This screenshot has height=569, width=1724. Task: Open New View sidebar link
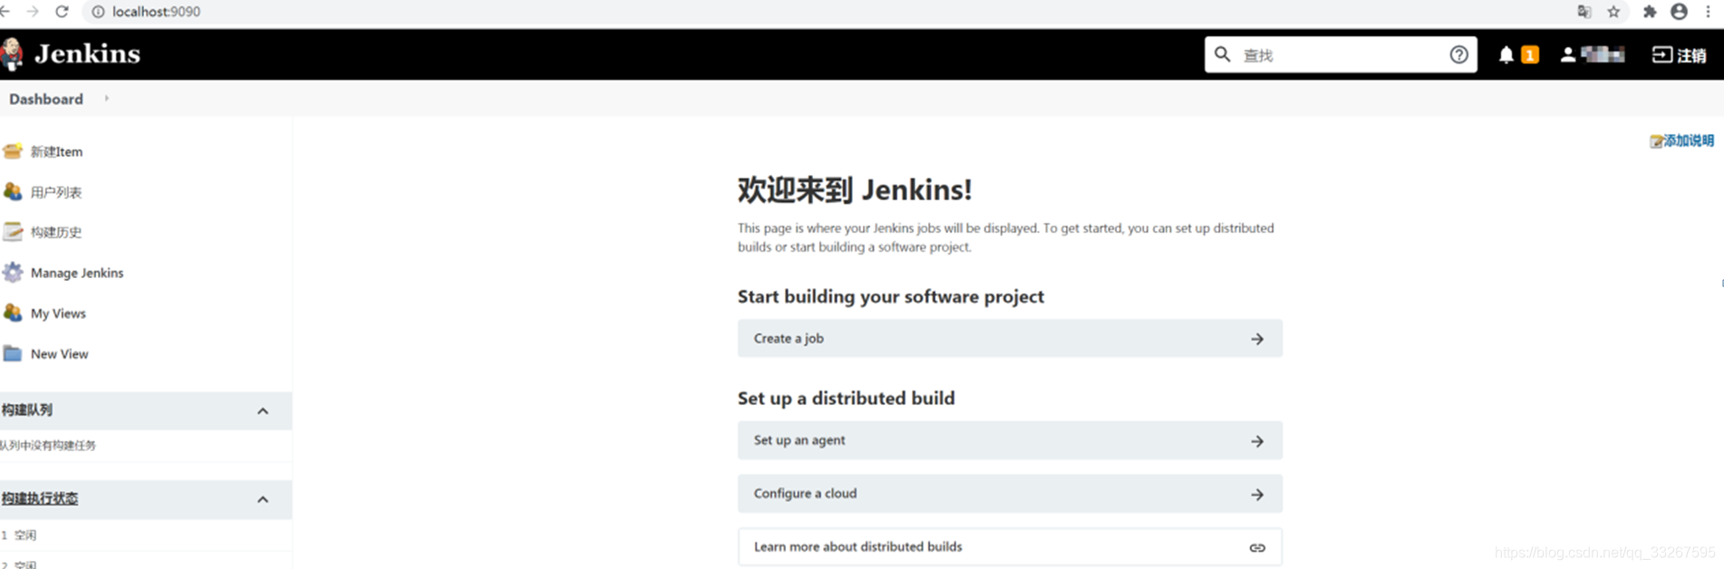coord(59,354)
